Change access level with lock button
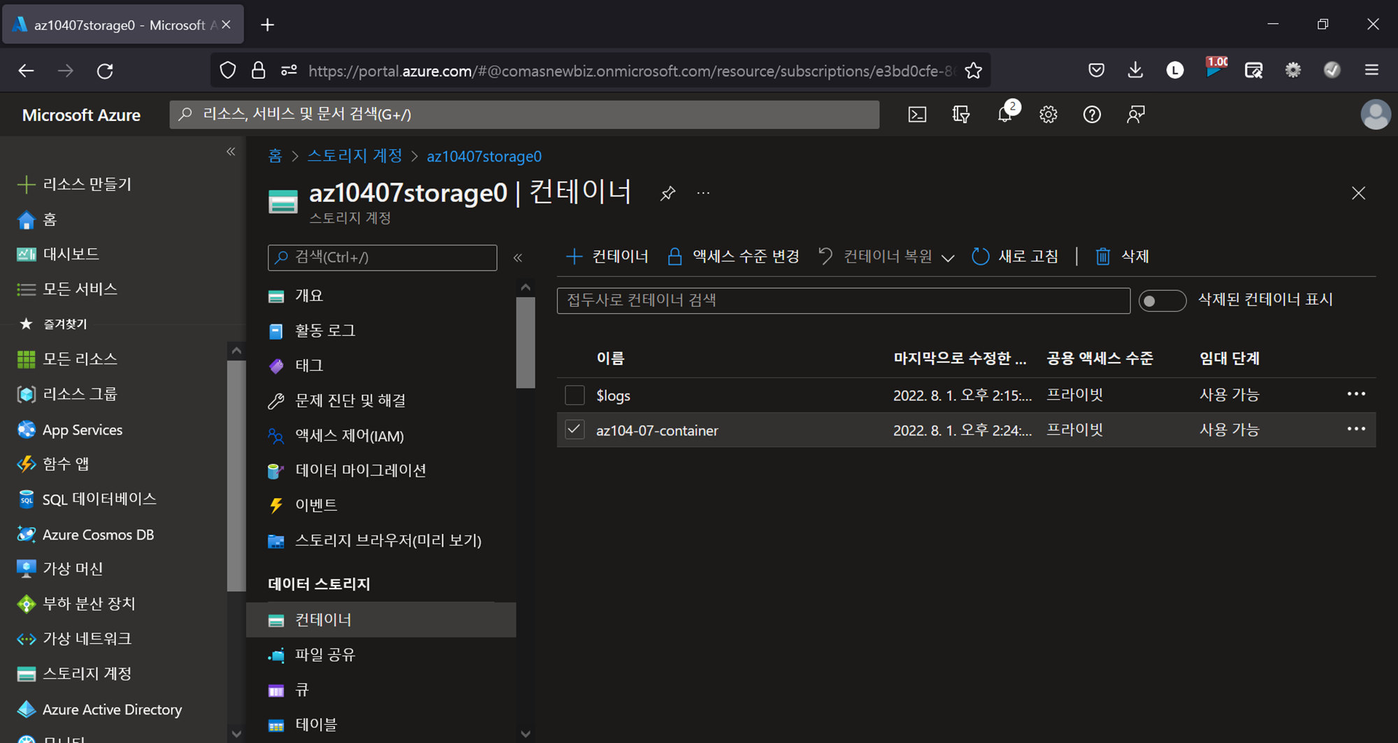This screenshot has height=743, width=1398. pos(733,257)
